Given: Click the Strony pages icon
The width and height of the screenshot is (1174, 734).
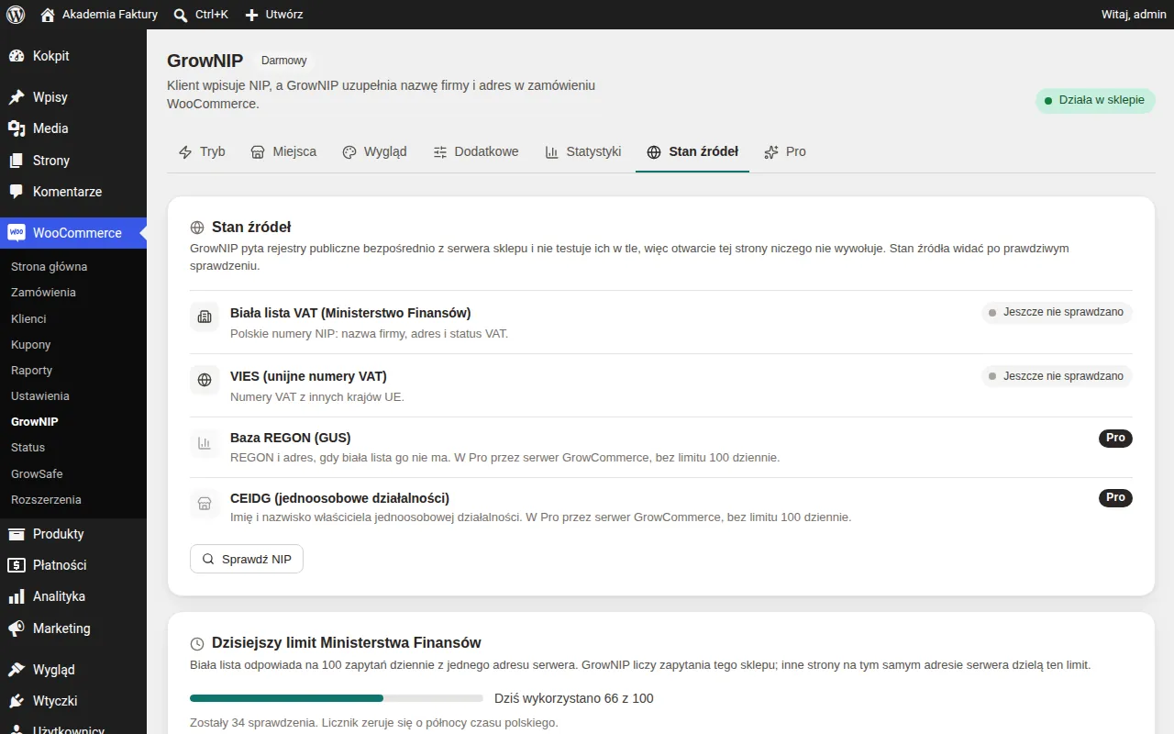Looking at the screenshot, I should [x=17, y=161].
